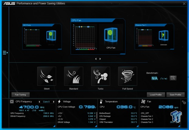
Task: Click the DRAM Frequency row
Action: (x=32, y=116)
